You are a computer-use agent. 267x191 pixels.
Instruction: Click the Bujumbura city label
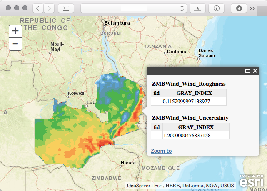(117, 23)
